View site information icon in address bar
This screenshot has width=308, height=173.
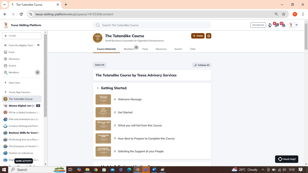(x=31, y=14)
